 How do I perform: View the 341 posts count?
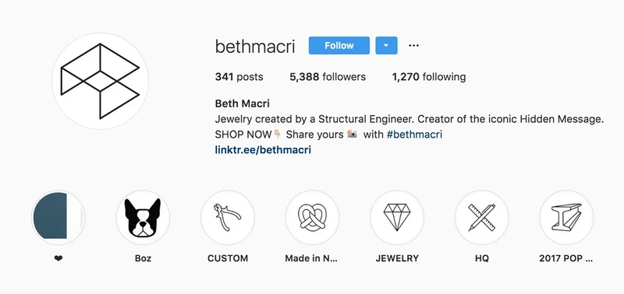(239, 76)
